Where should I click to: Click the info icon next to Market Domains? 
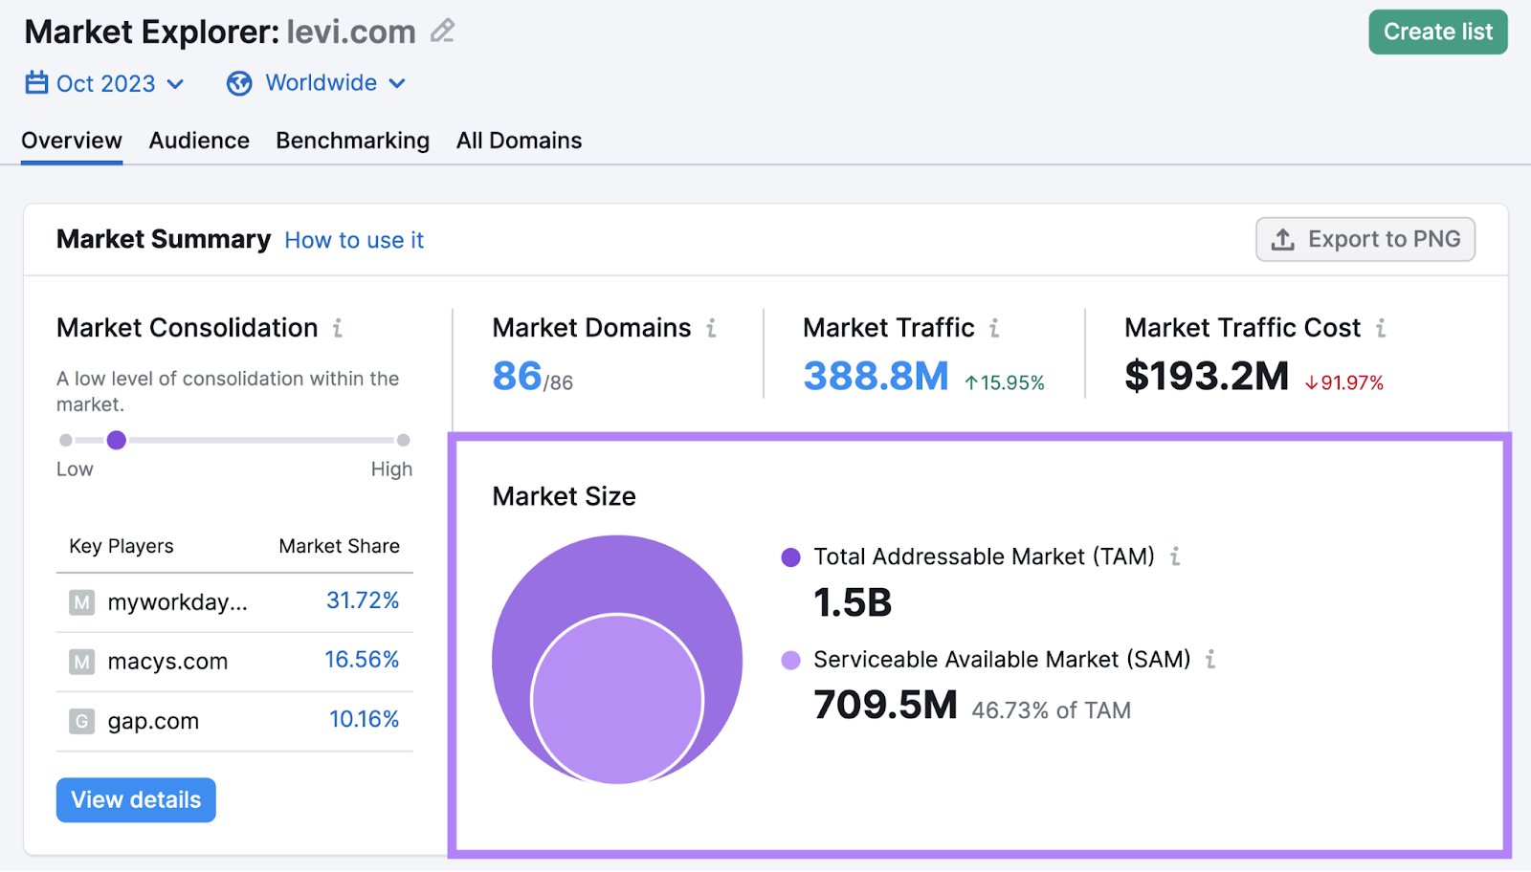(711, 328)
